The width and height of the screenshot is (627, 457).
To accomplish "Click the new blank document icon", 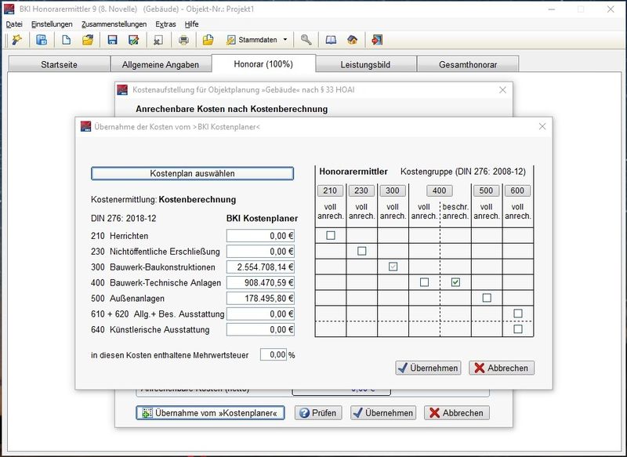I will [x=66, y=40].
